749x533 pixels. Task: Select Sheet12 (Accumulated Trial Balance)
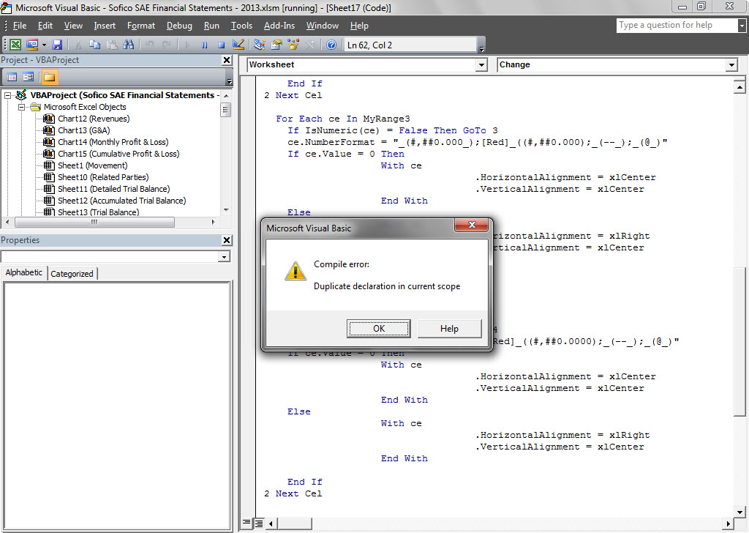(x=122, y=201)
